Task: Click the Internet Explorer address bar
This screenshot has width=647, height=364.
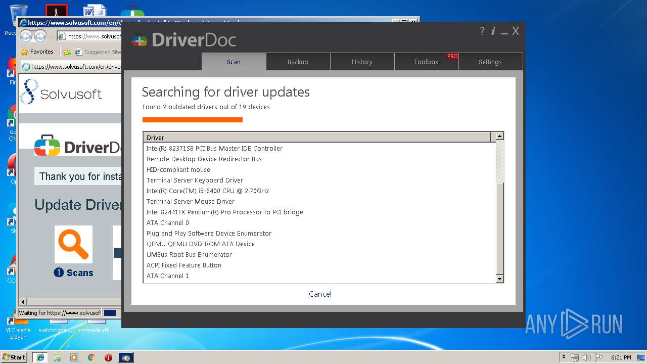Action: (89, 36)
